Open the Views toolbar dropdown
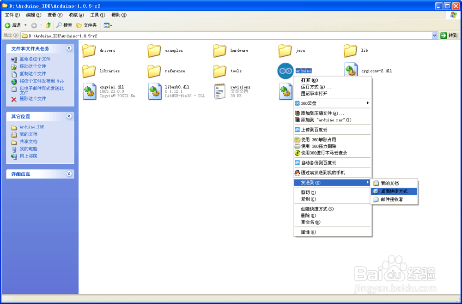Screen dimensions: 462x304 pyautogui.click(x=108, y=26)
